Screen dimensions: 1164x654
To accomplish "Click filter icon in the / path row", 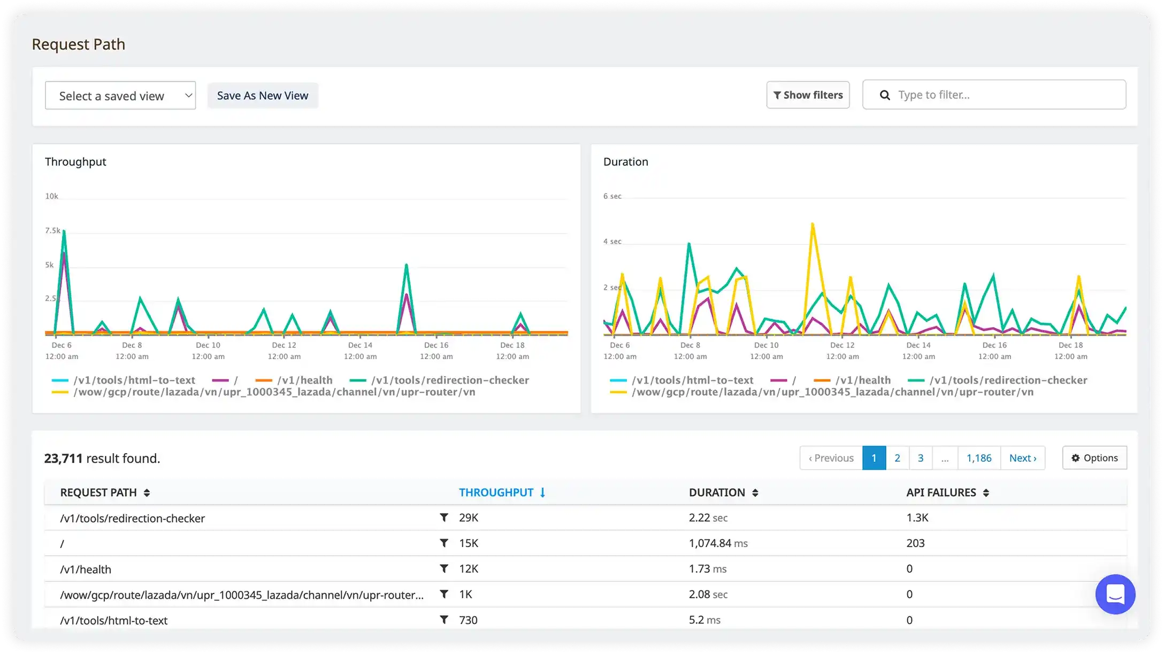I will 443,543.
